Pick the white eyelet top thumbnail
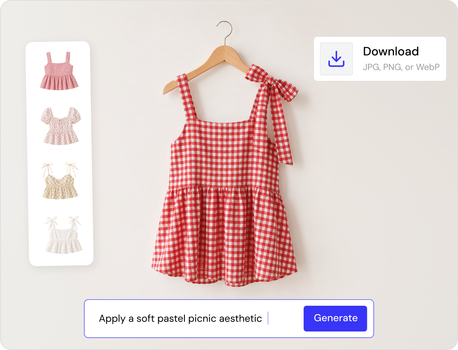This screenshot has height=350, width=458. click(63, 235)
